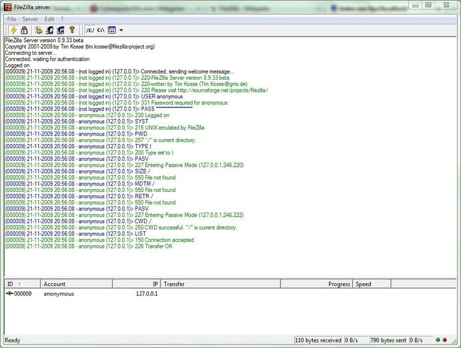Click the green status LED indicator
This screenshot has height=348, width=461.
[x=438, y=340]
